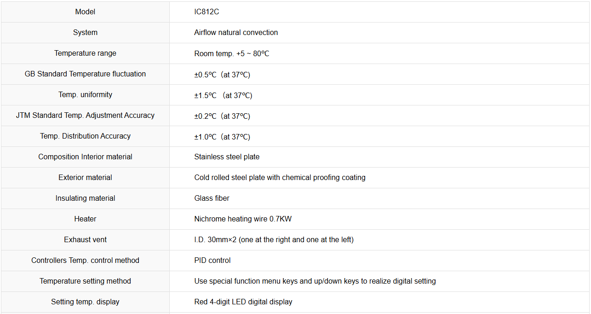Click the Airflow natural convection text
591x314 pixels.
(236, 33)
